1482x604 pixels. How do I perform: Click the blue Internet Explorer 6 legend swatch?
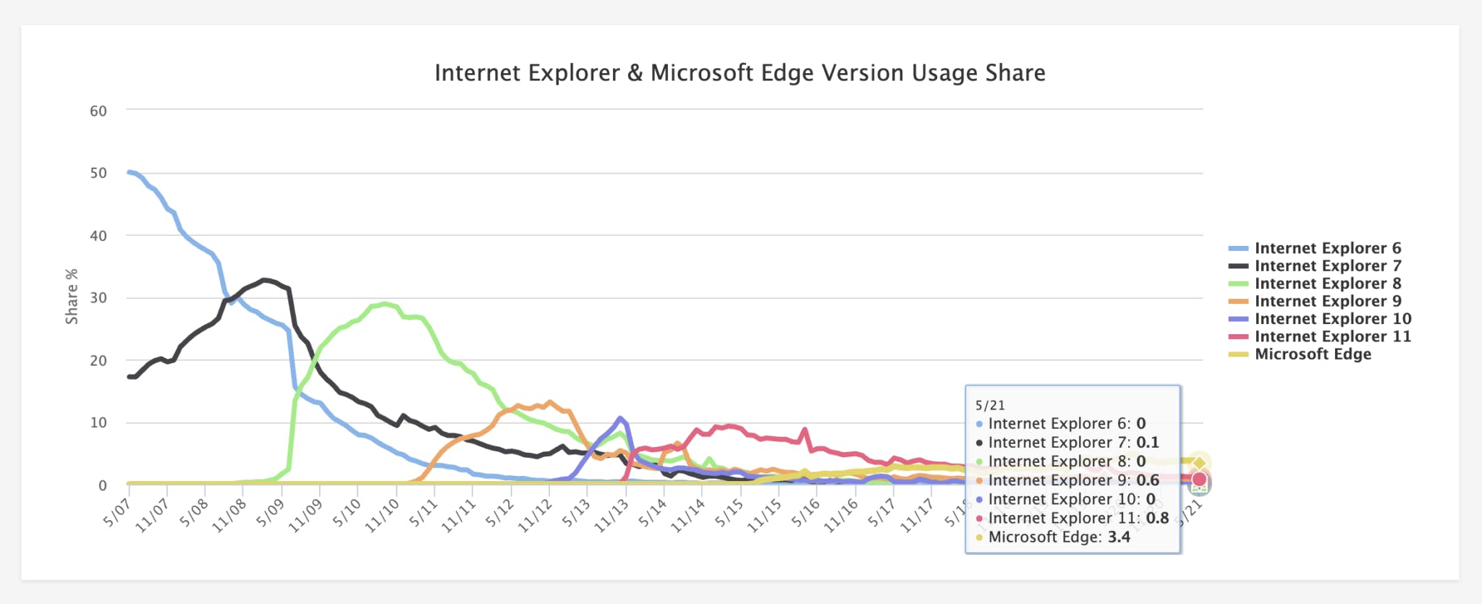[x=1239, y=249]
